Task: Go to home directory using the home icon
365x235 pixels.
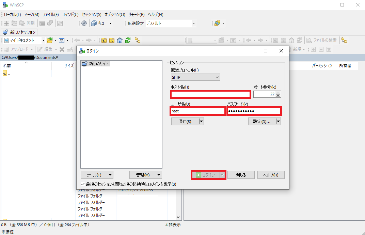Action: point(120,40)
